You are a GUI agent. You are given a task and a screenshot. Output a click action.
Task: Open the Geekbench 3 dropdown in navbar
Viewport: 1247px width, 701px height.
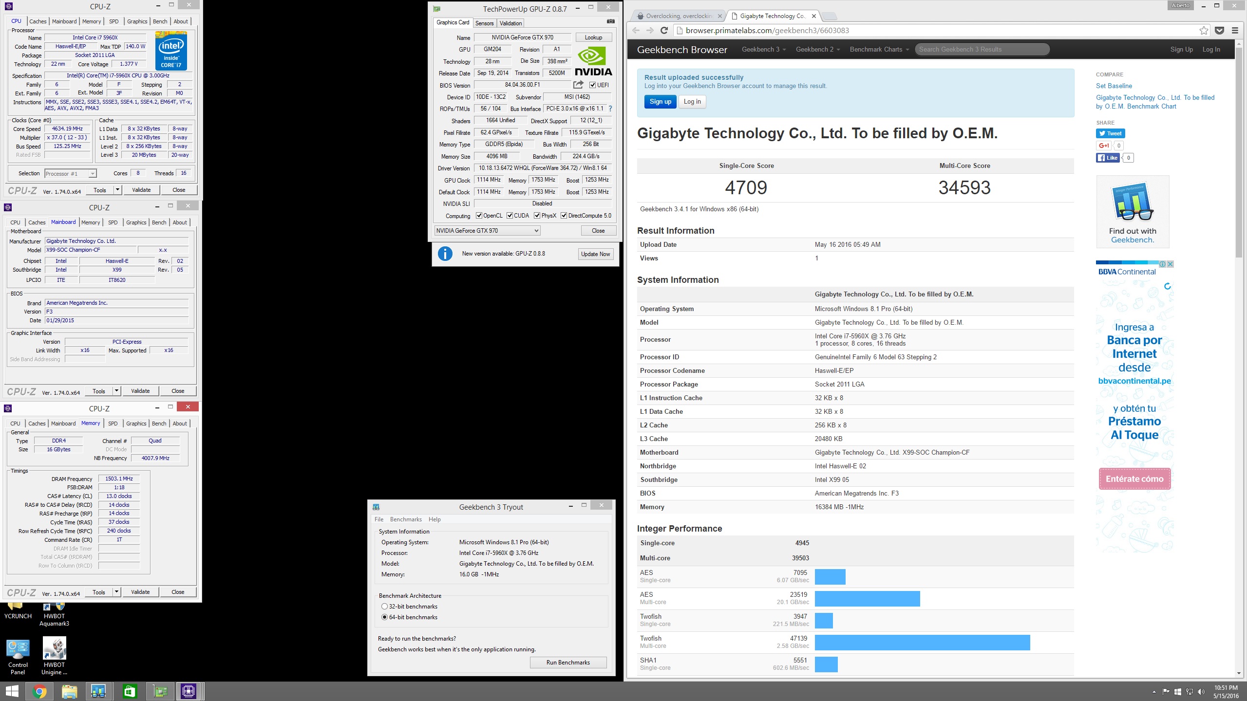(763, 49)
